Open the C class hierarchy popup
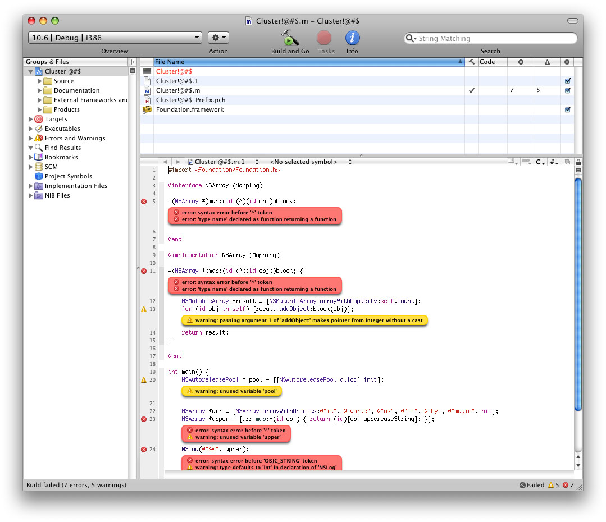This screenshot has height=522, width=606. point(540,162)
